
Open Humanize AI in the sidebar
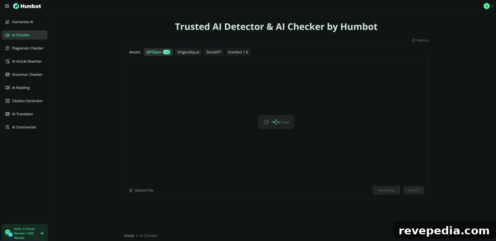coord(25,22)
